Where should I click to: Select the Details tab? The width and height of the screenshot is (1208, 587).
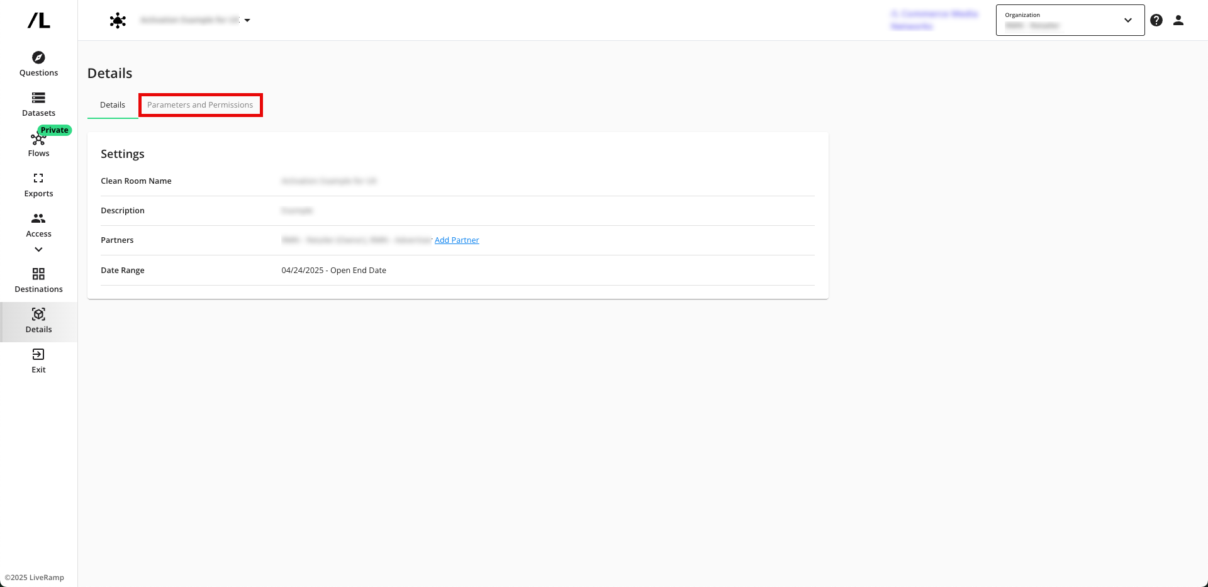tap(113, 105)
